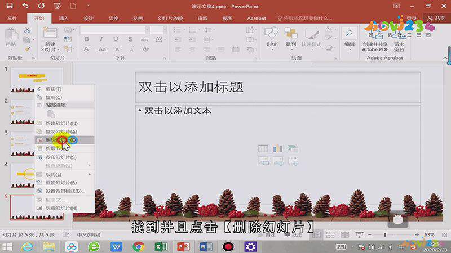
Task: Switch to Reading view icon in status bar
Action: click(x=344, y=235)
